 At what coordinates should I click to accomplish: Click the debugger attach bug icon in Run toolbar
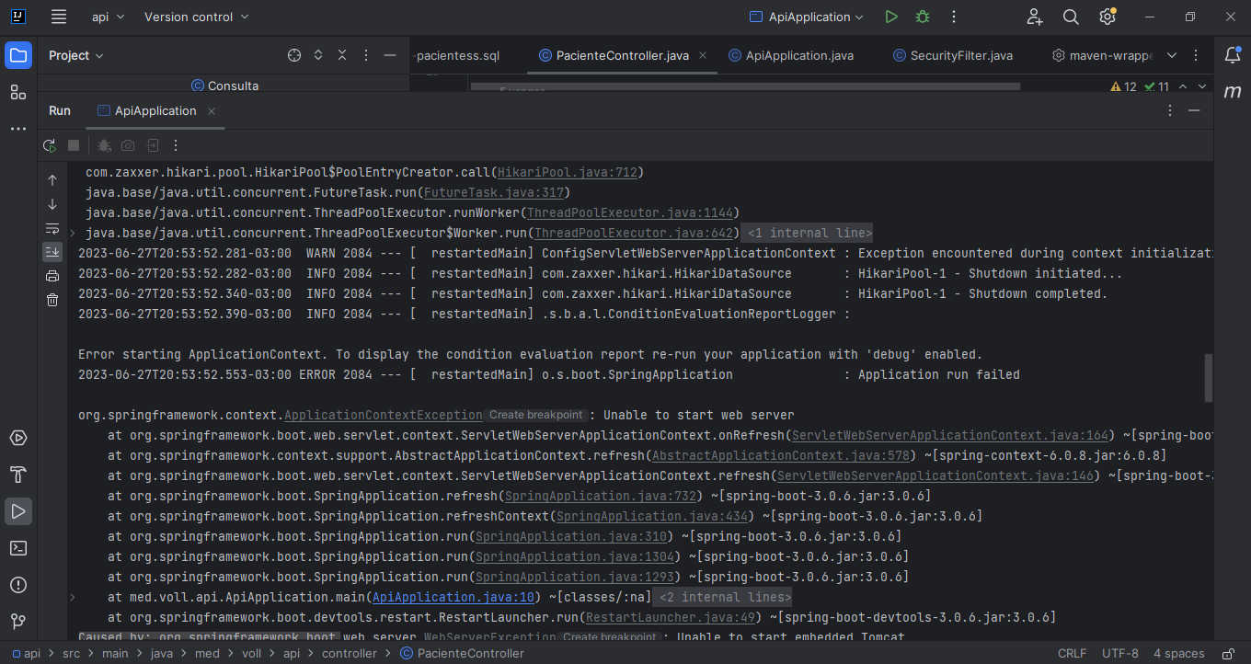point(104,145)
